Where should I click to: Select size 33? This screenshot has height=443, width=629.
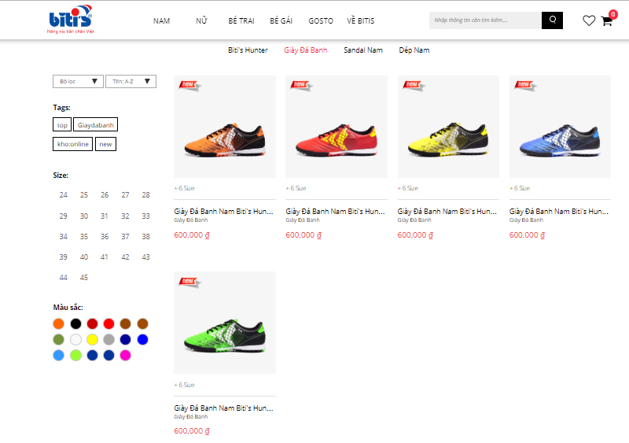pos(145,216)
